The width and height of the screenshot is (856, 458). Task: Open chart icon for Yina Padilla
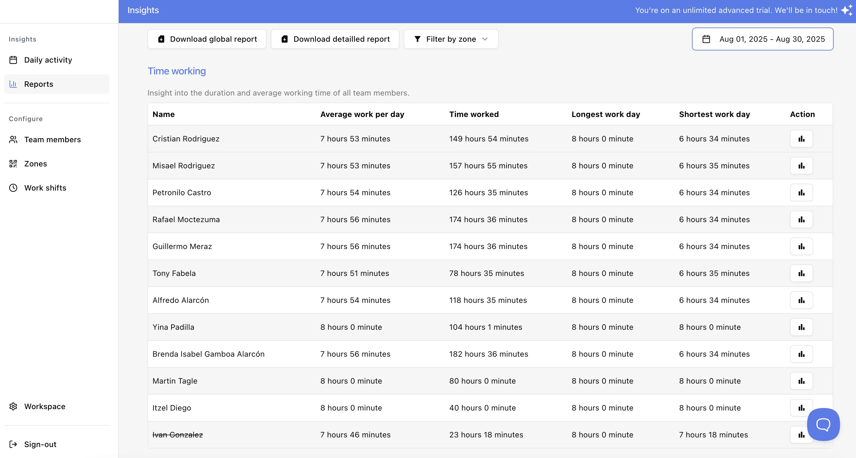(801, 327)
